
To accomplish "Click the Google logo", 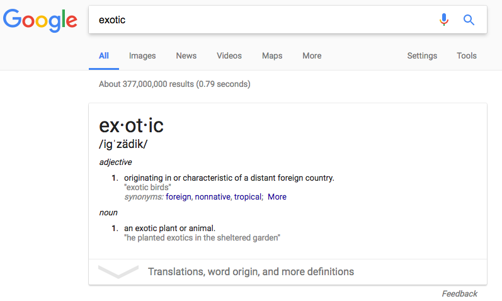I will point(40,20).
